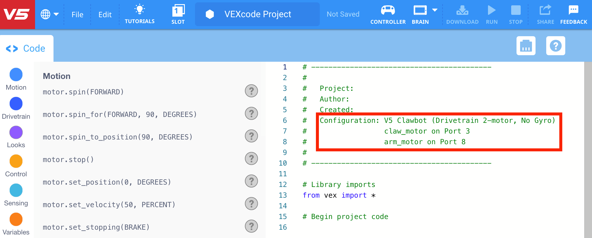Click the '# Library imports' comment

coord(339,185)
